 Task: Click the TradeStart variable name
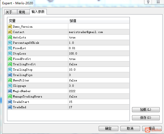point(21,102)
